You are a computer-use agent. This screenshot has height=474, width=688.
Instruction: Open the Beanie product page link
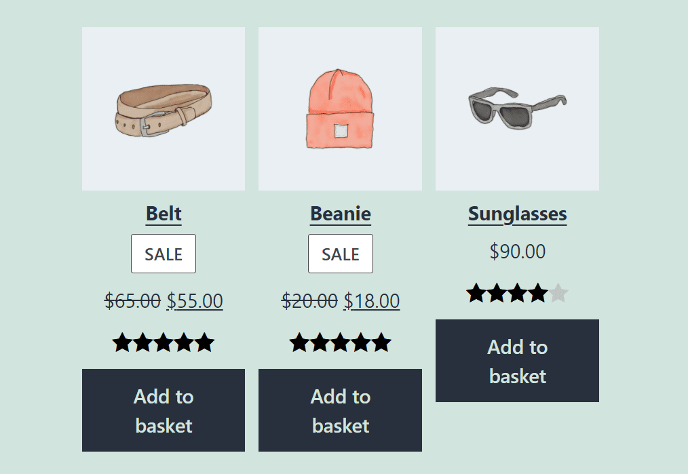pyautogui.click(x=340, y=214)
